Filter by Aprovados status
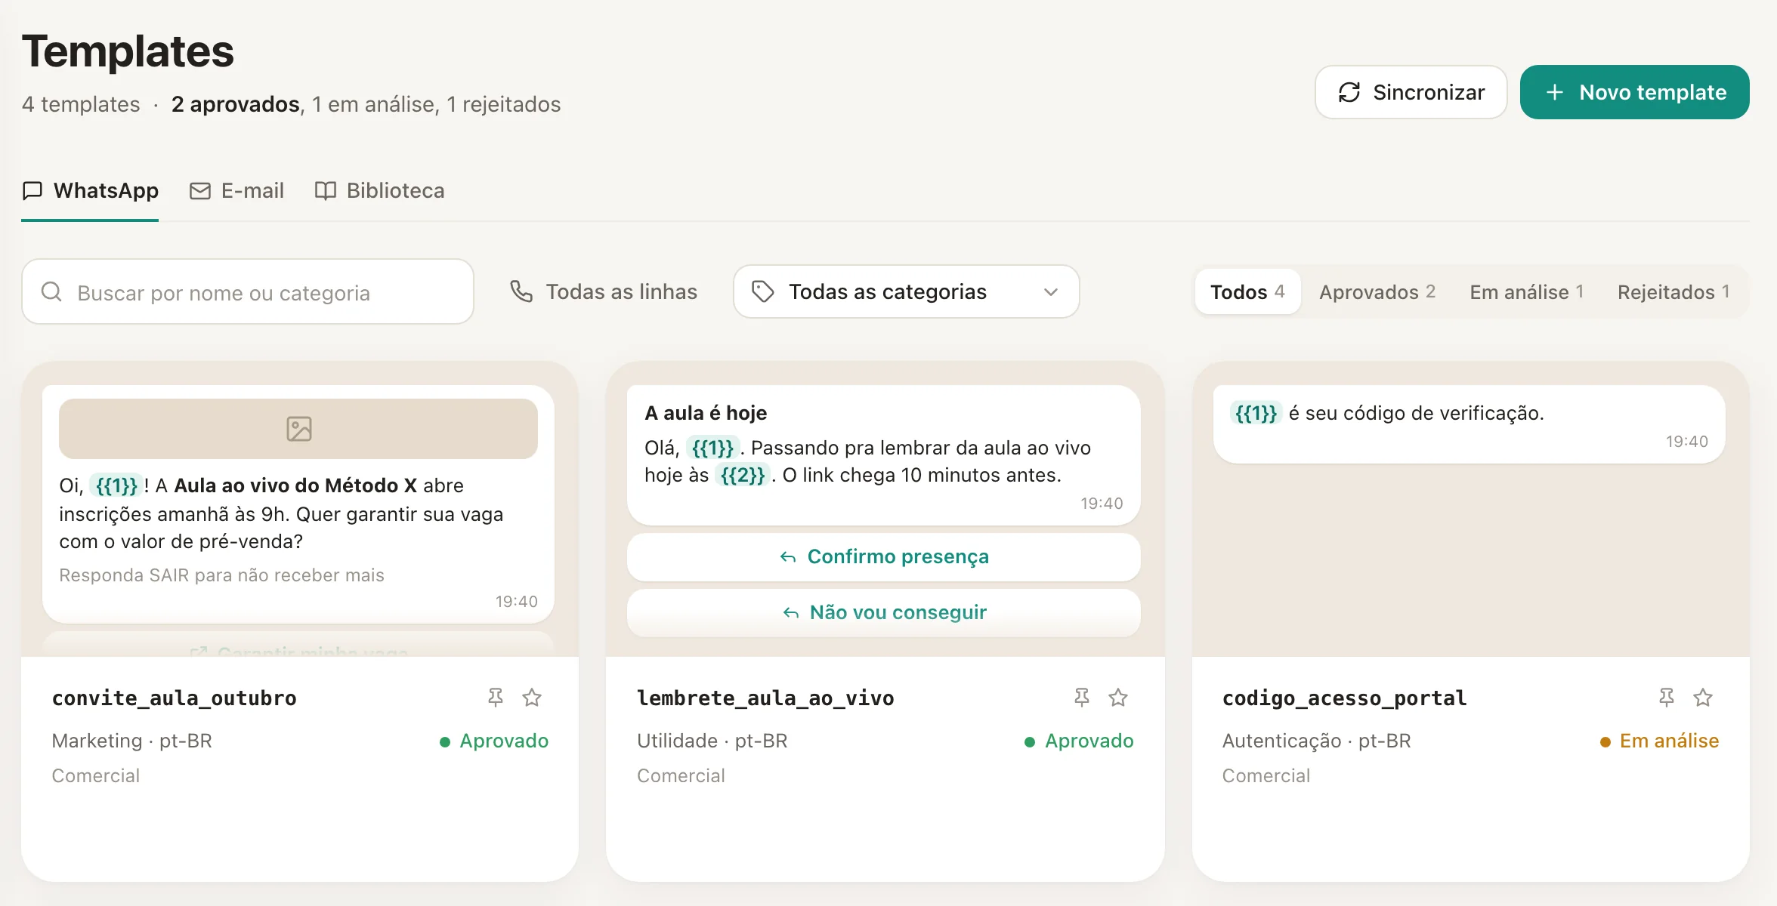Viewport: 1777px width, 906px height. tap(1377, 291)
